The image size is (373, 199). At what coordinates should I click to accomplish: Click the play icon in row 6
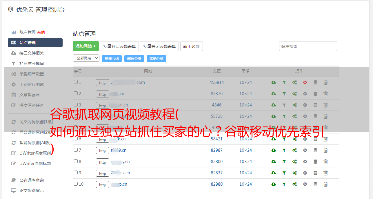point(305,139)
